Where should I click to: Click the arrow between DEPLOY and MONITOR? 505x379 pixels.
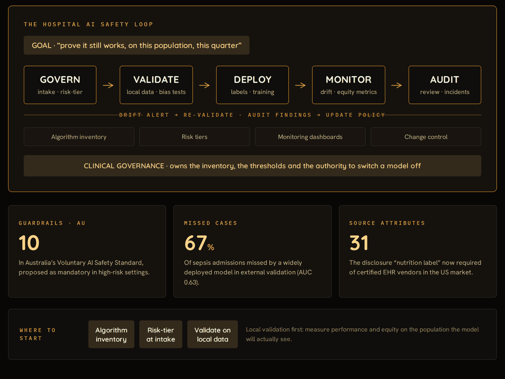coord(300,85)
